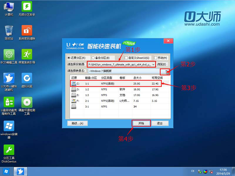Click the USB device icon in system tray
The width and height of the screenshot is (235, 176).
click(200, 171)
